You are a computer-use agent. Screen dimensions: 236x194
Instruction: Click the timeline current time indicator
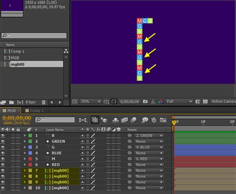(x=174, y=123)
